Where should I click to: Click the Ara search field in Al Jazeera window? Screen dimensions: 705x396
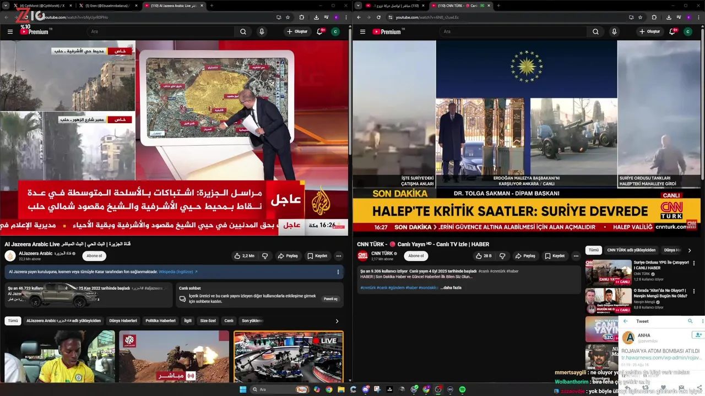[x=161, y=31]
